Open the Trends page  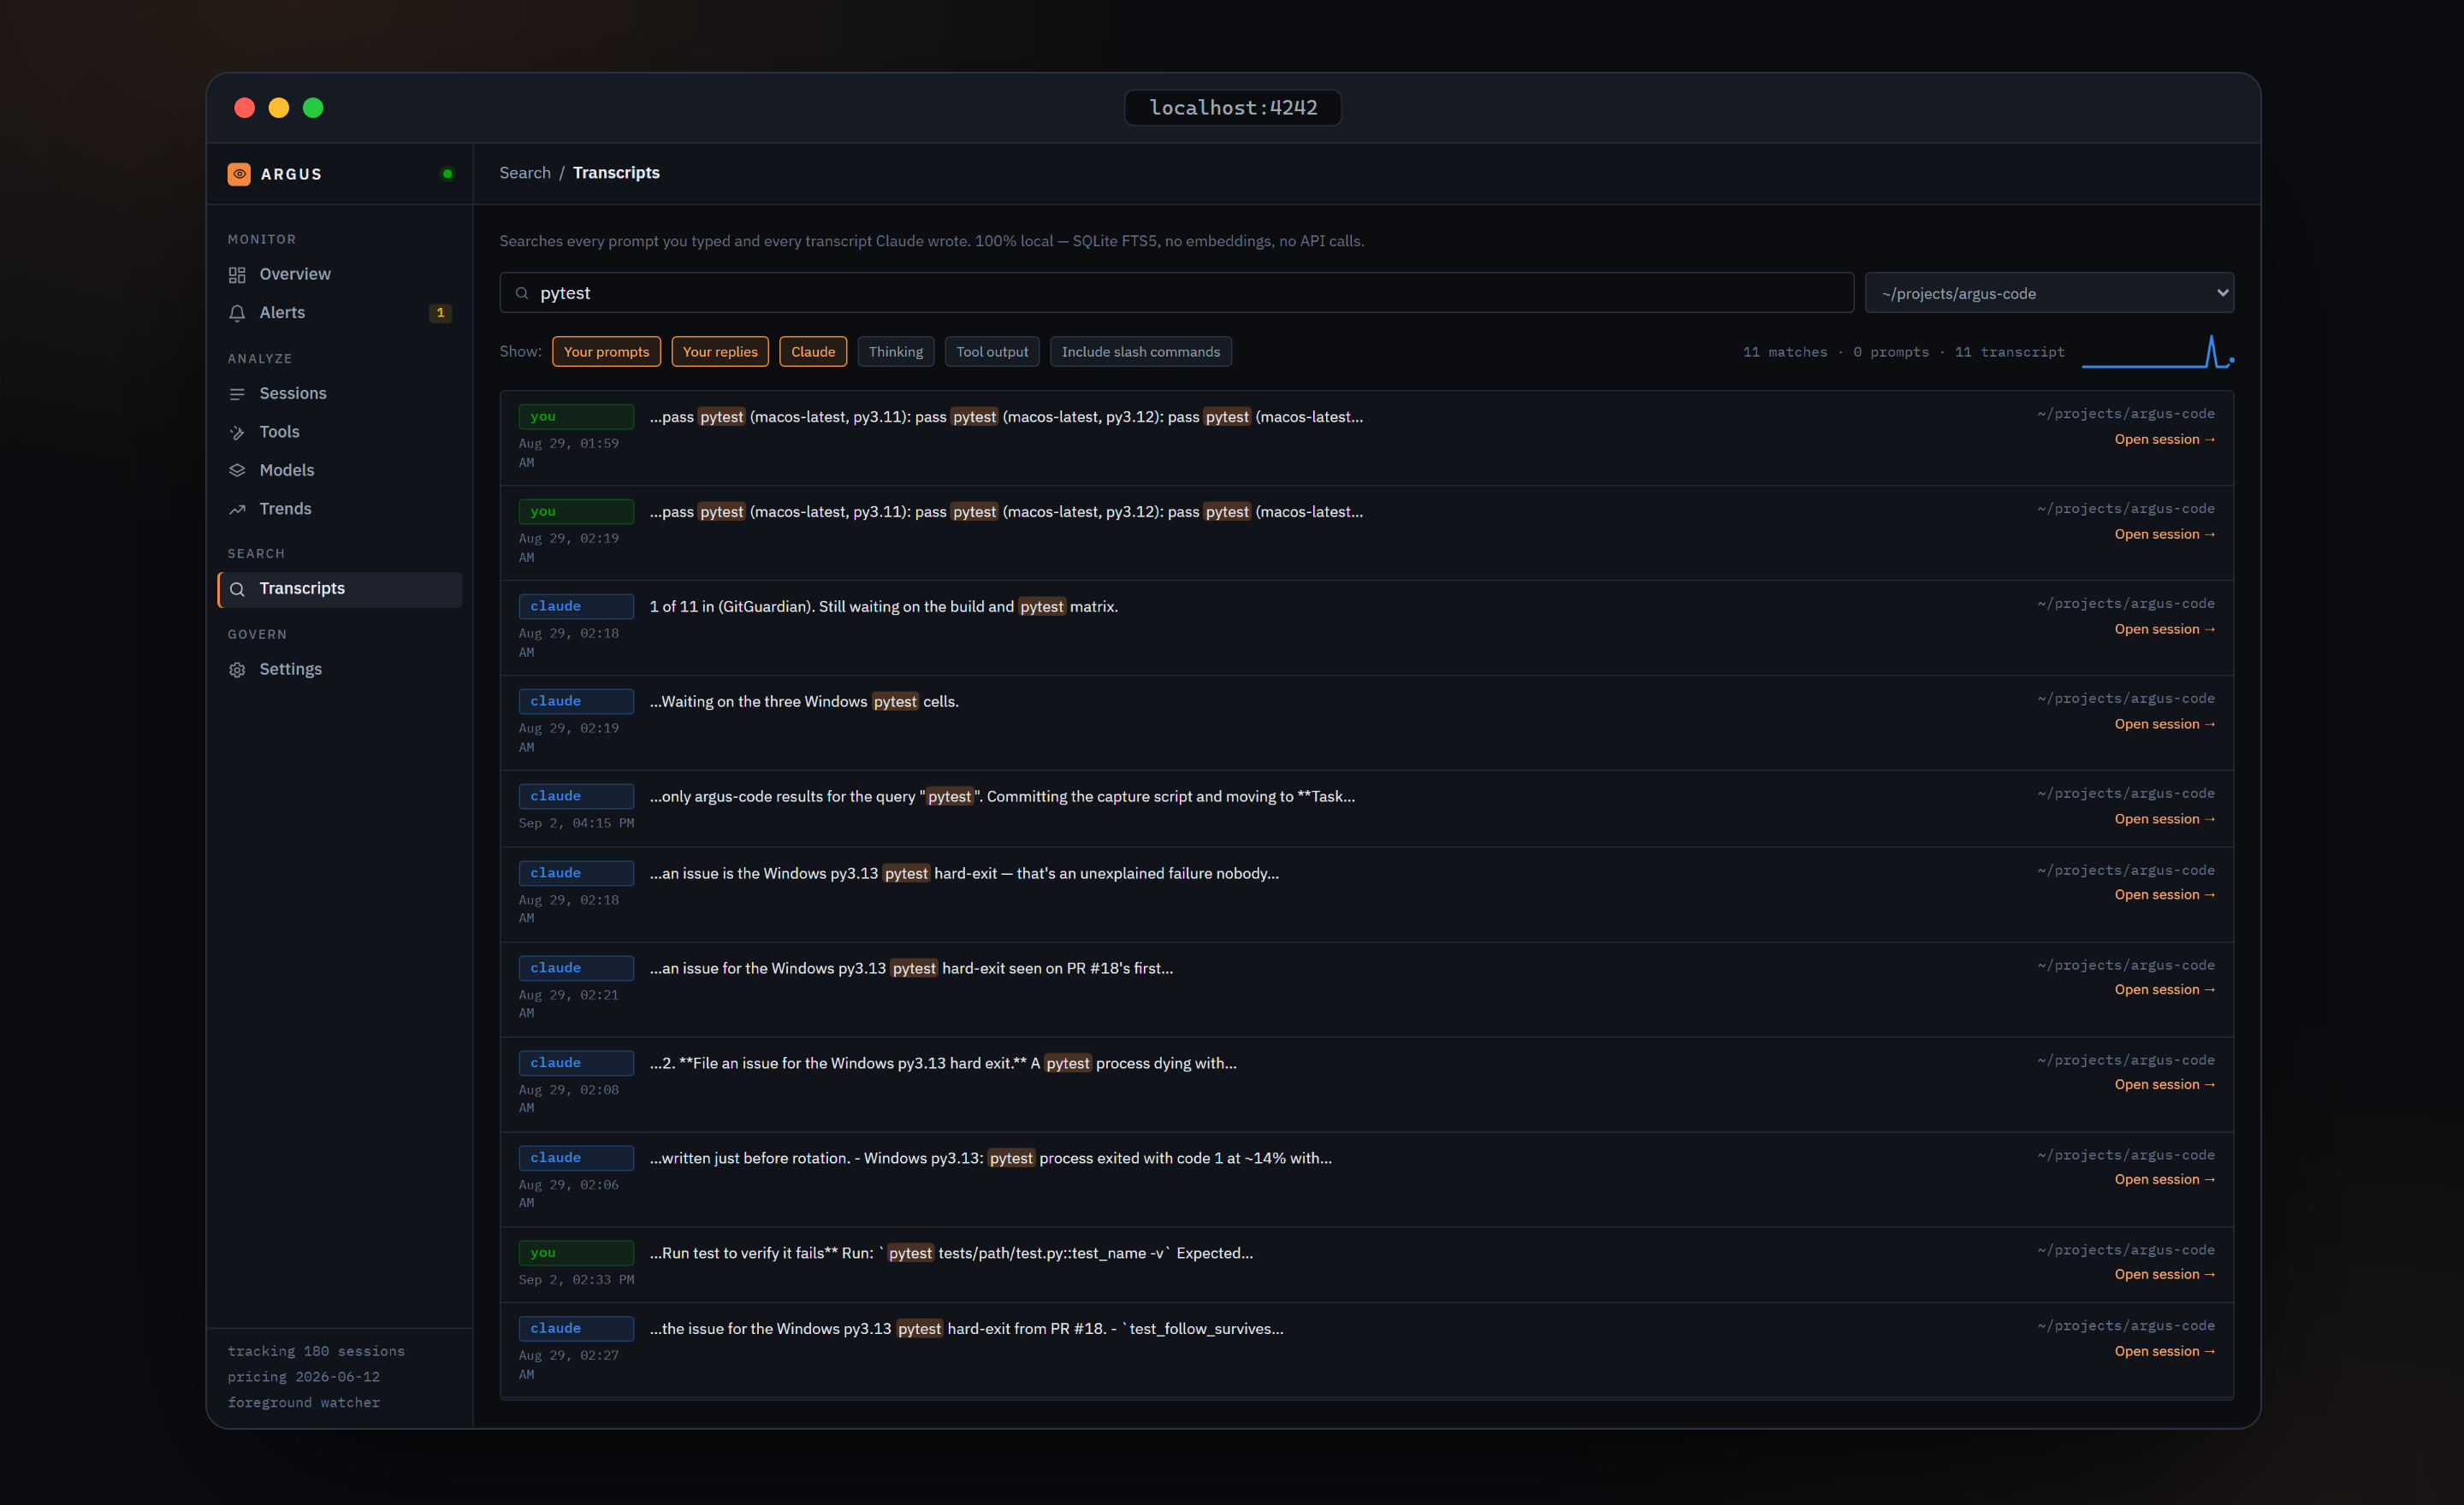coord(339,509)
